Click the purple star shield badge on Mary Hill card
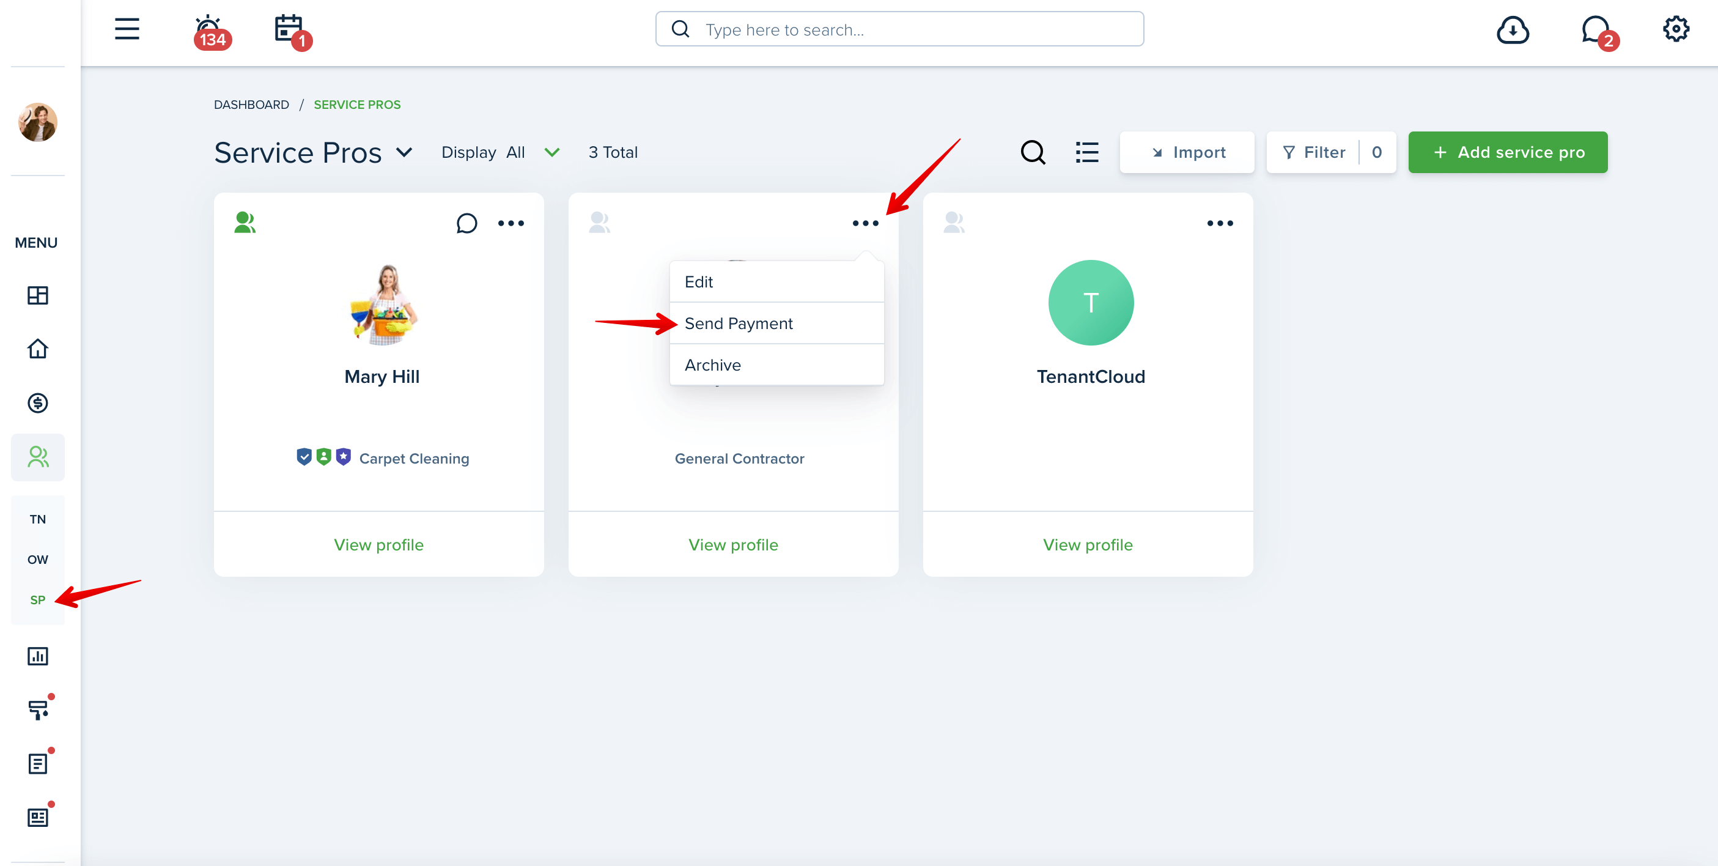This screenshot has width=1718, height=866. (x=344, y=457)
